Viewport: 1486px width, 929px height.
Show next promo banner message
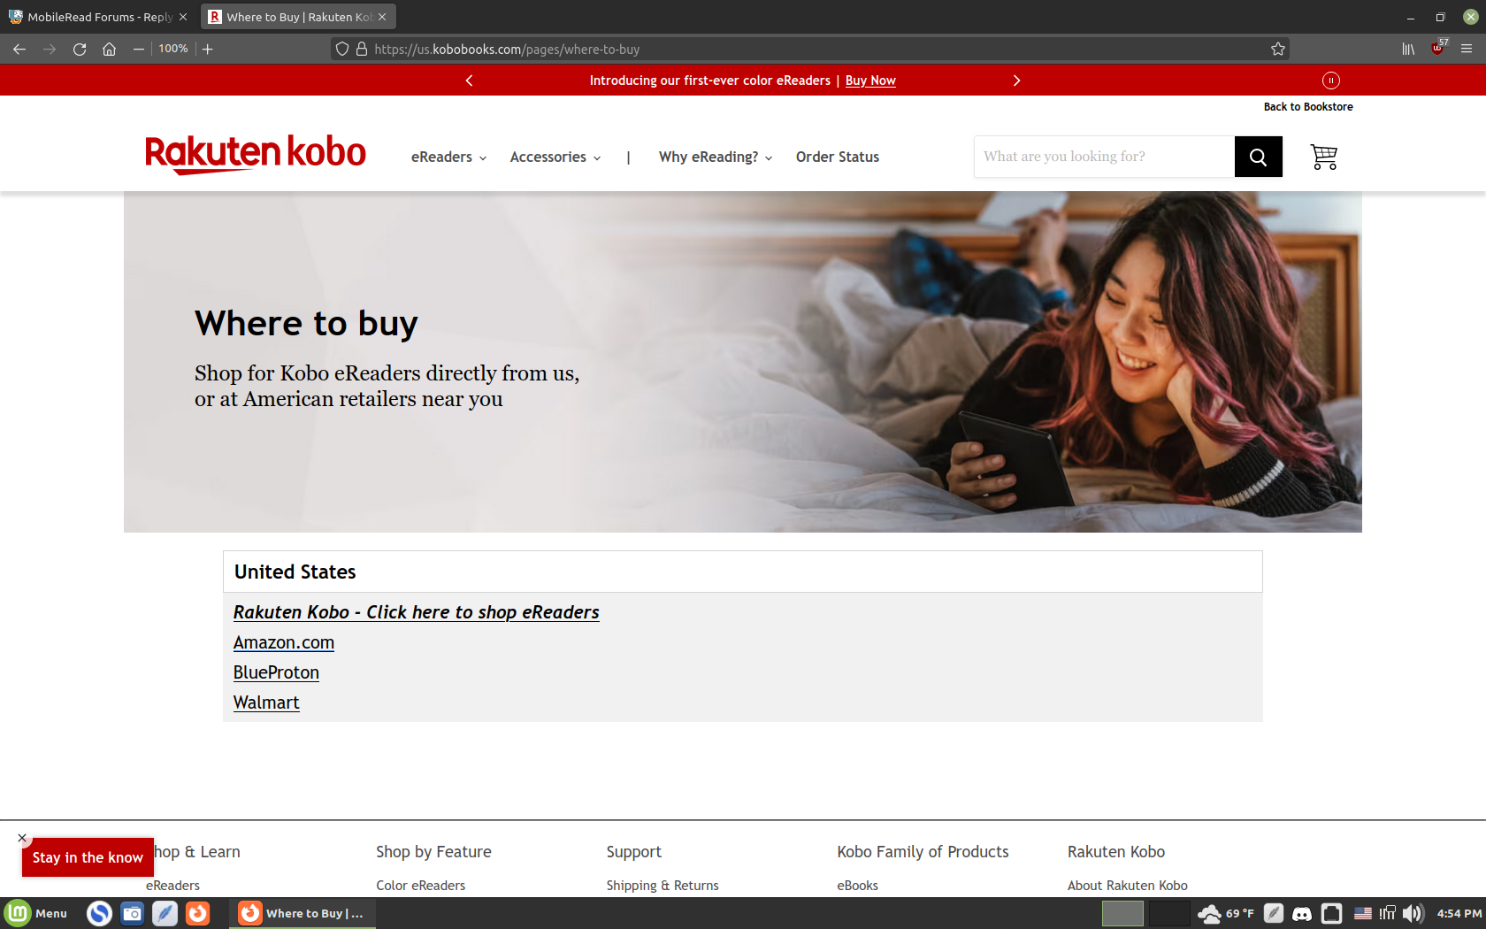click(1016, 81)
